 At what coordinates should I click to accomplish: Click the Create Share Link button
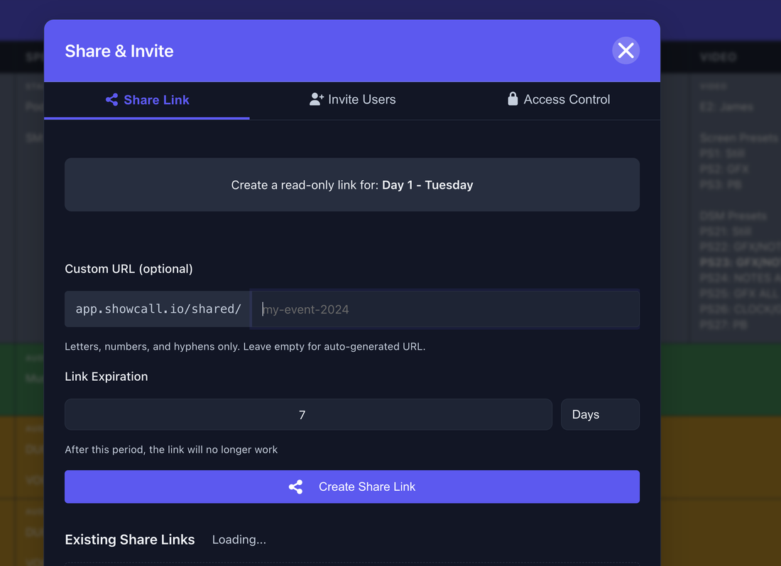pos(352,487)
